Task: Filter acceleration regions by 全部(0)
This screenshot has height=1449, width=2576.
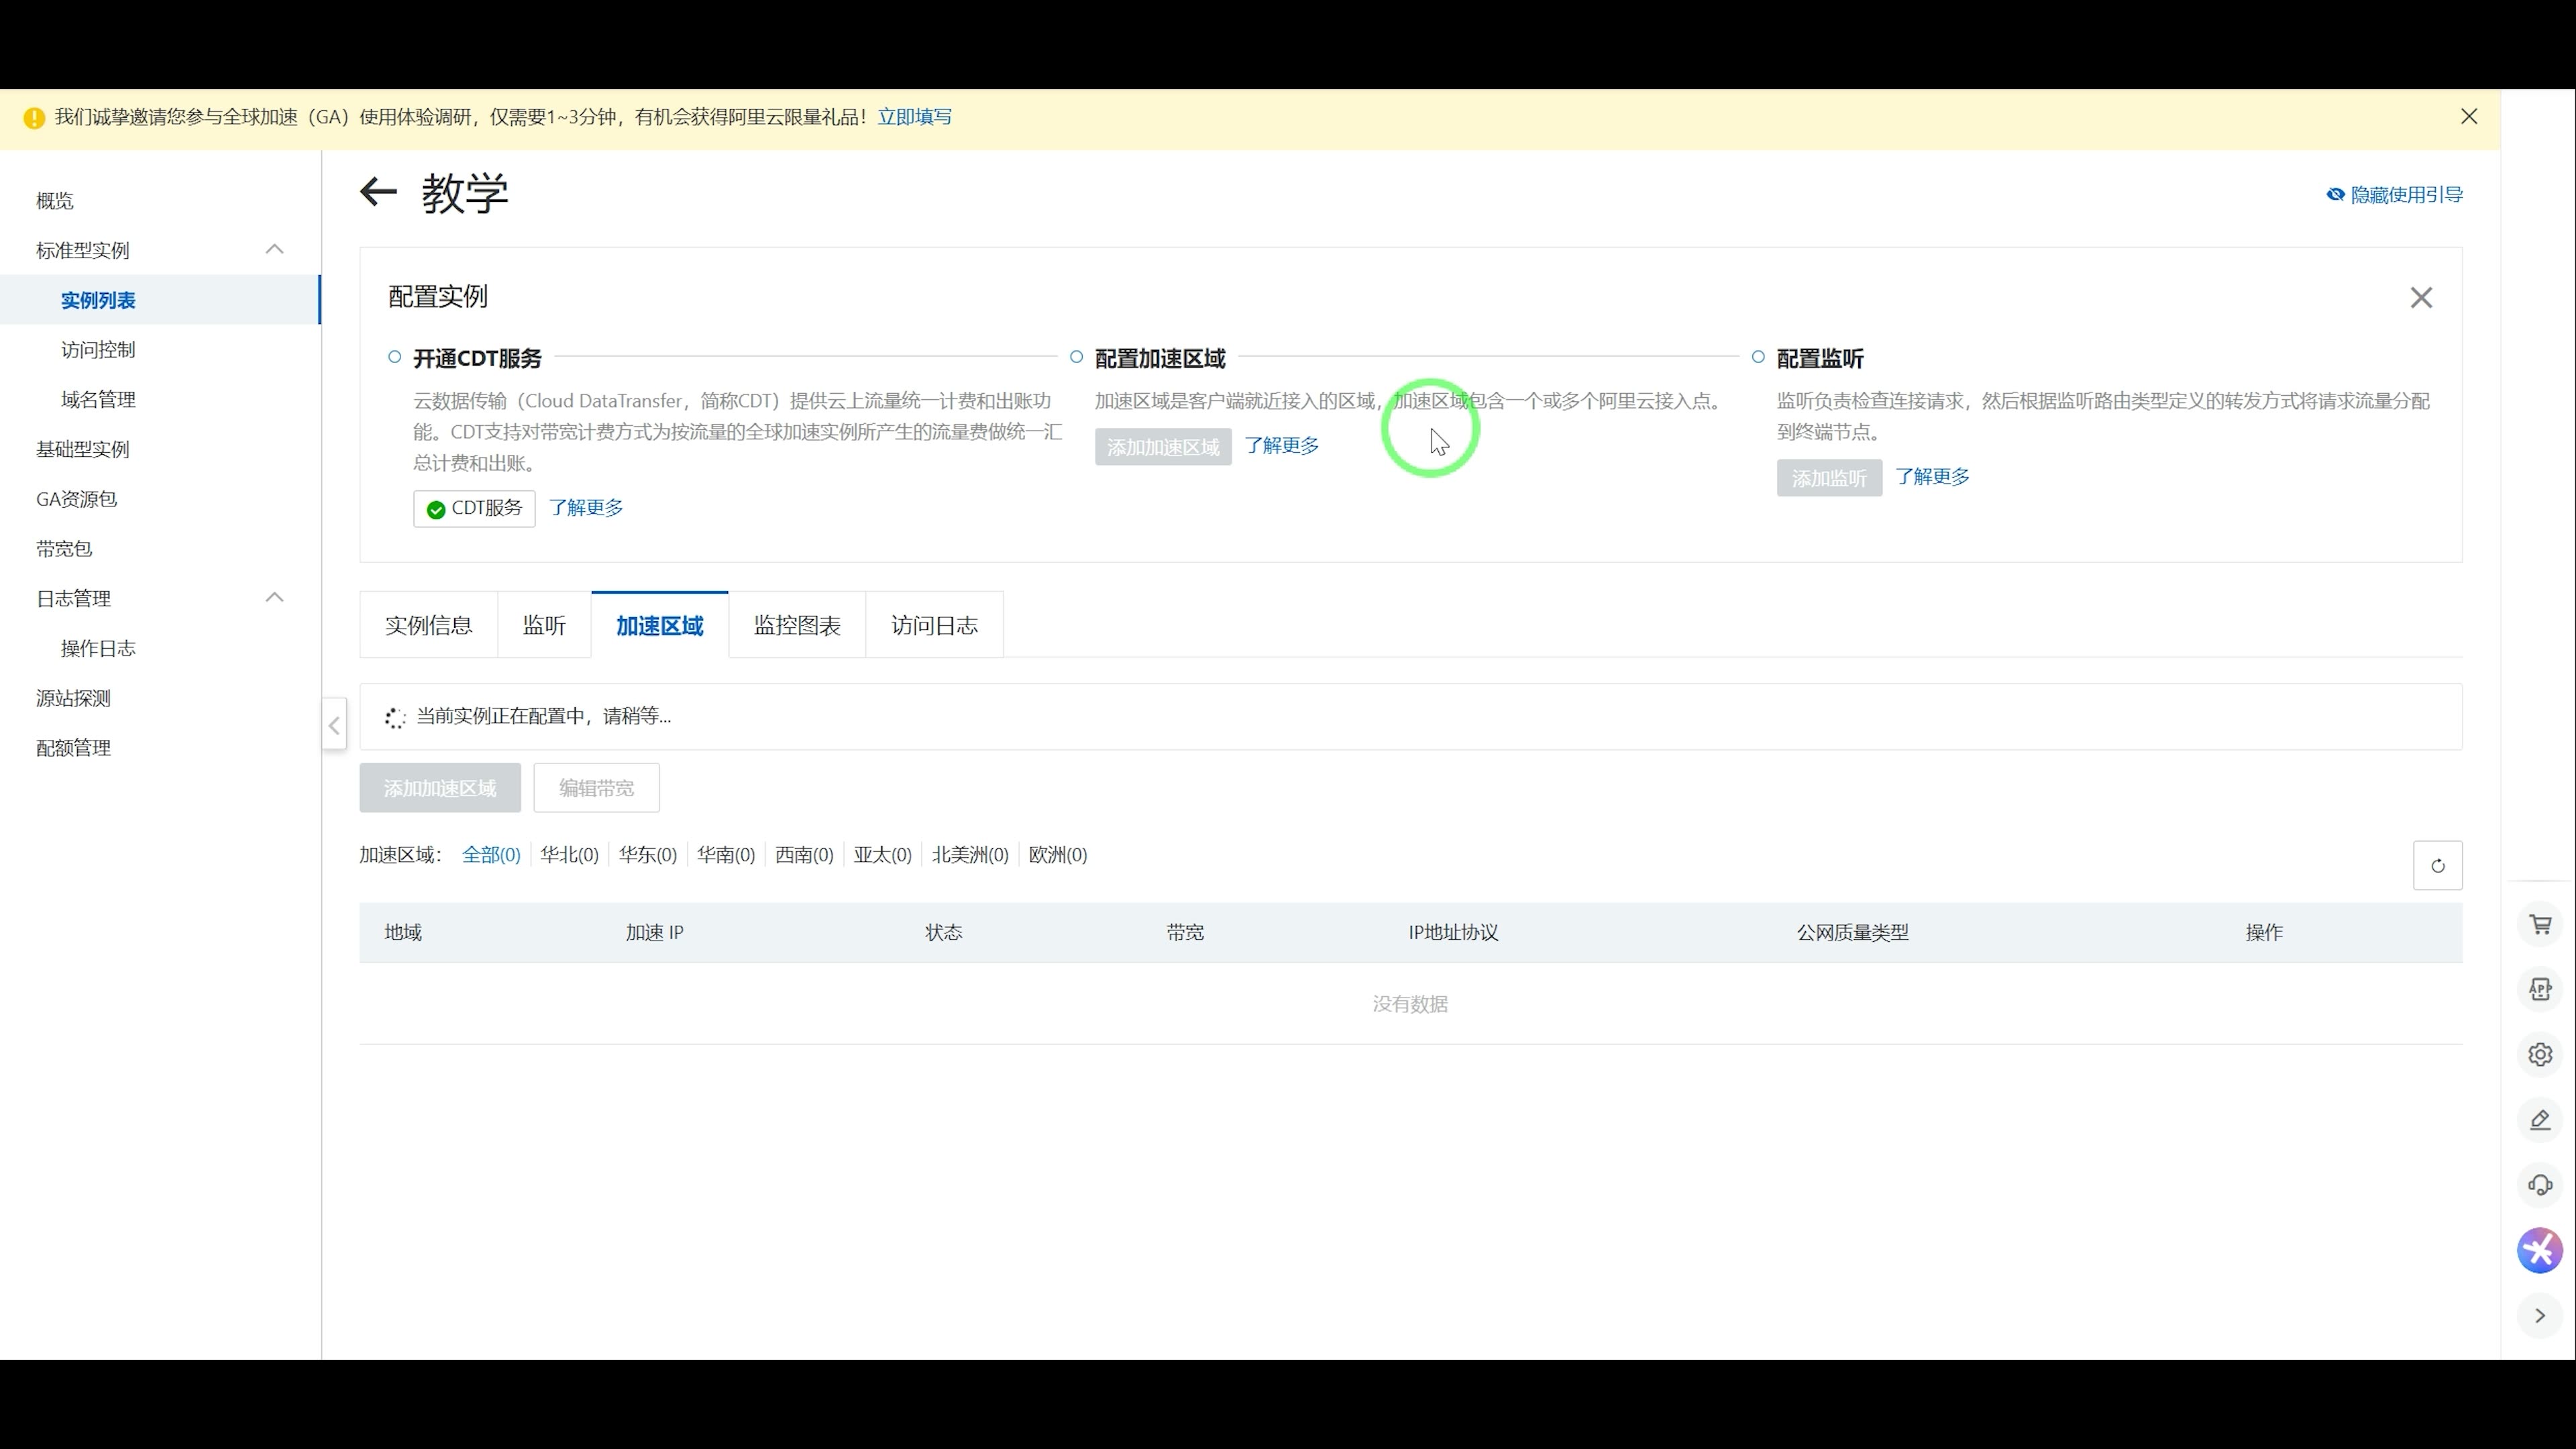Action: pyautogui.click(x=491, y=855)
